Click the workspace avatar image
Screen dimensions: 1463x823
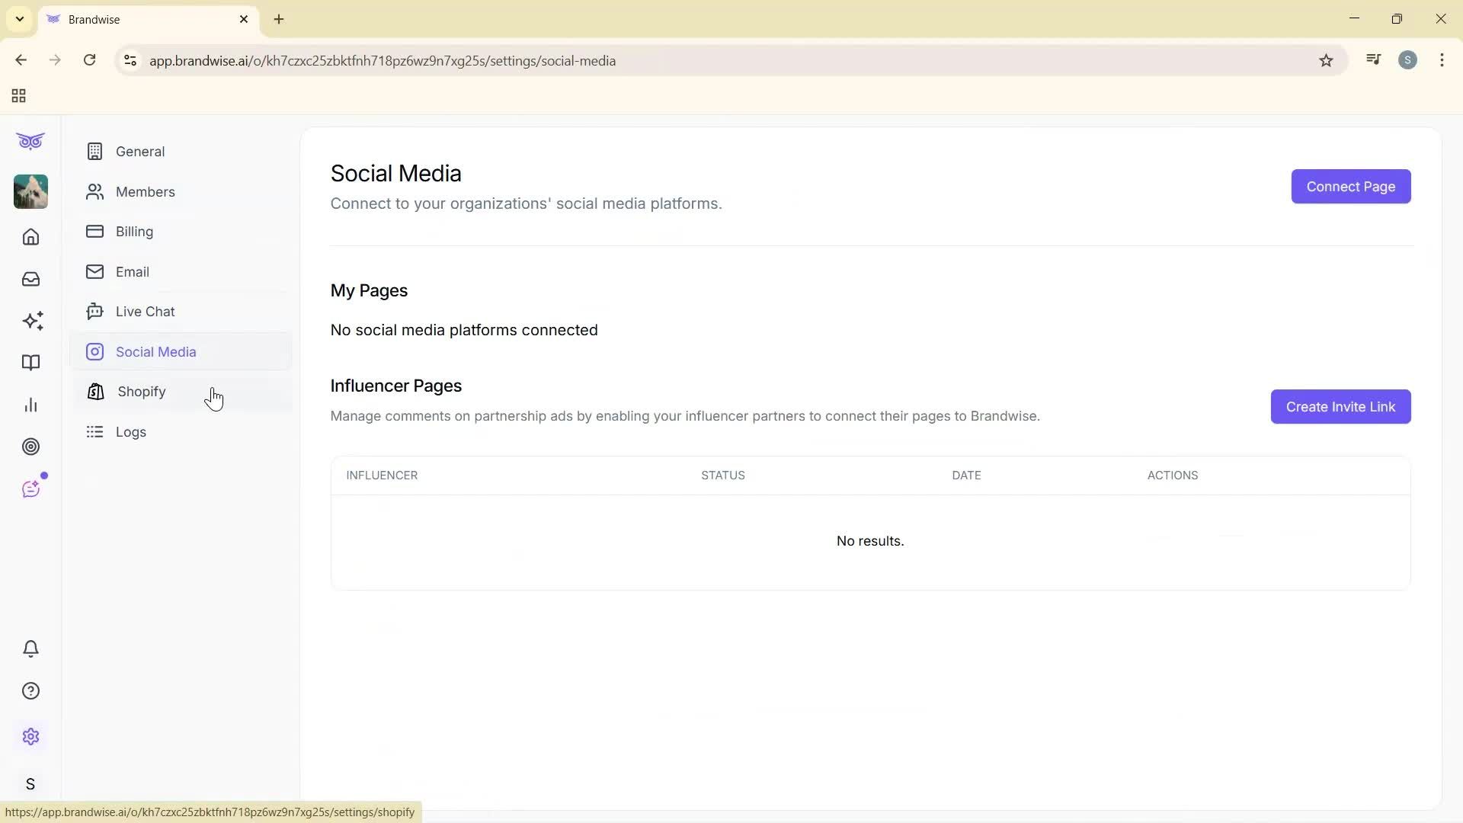tap(30, 191)
